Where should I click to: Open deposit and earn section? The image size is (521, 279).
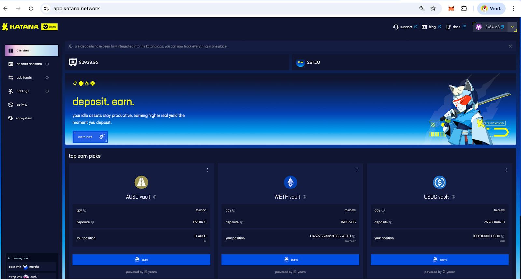pos(29,64)
